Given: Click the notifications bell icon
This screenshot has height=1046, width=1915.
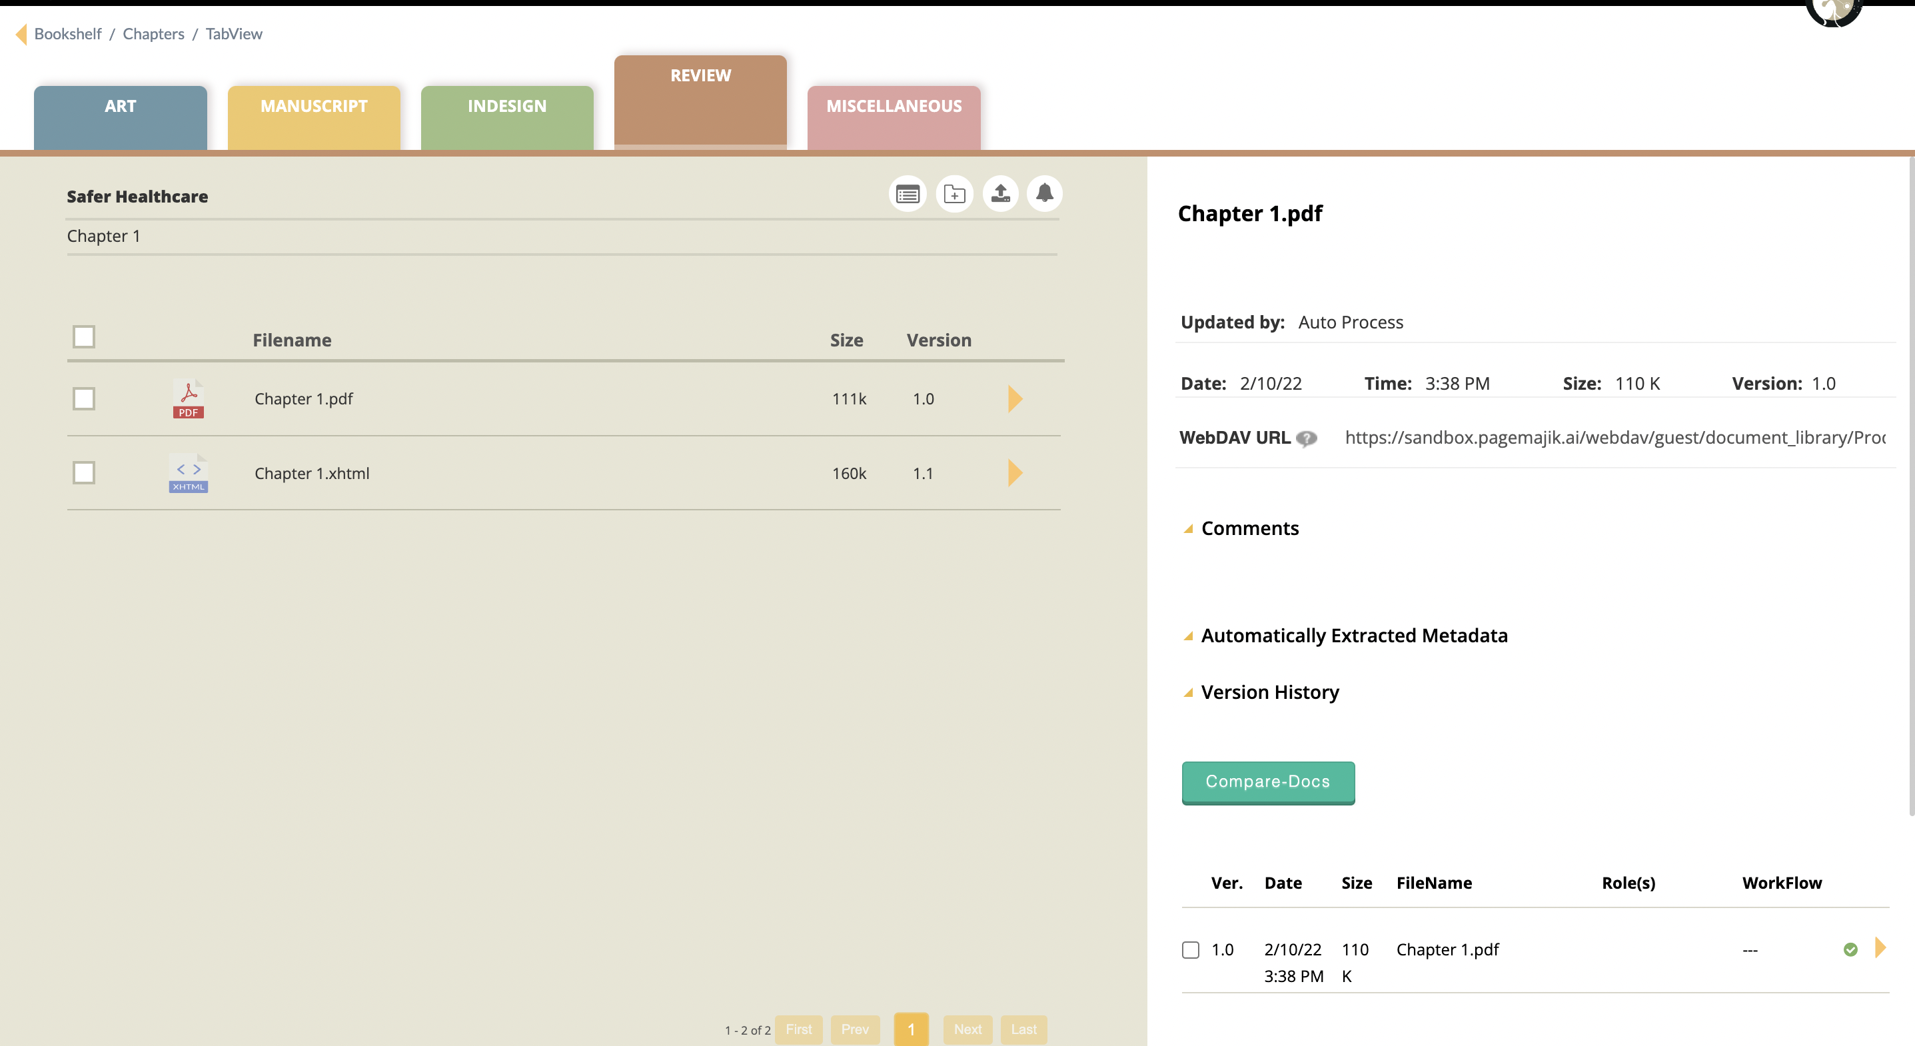Looking at the screenshot, I should [x=1045, y=194].
